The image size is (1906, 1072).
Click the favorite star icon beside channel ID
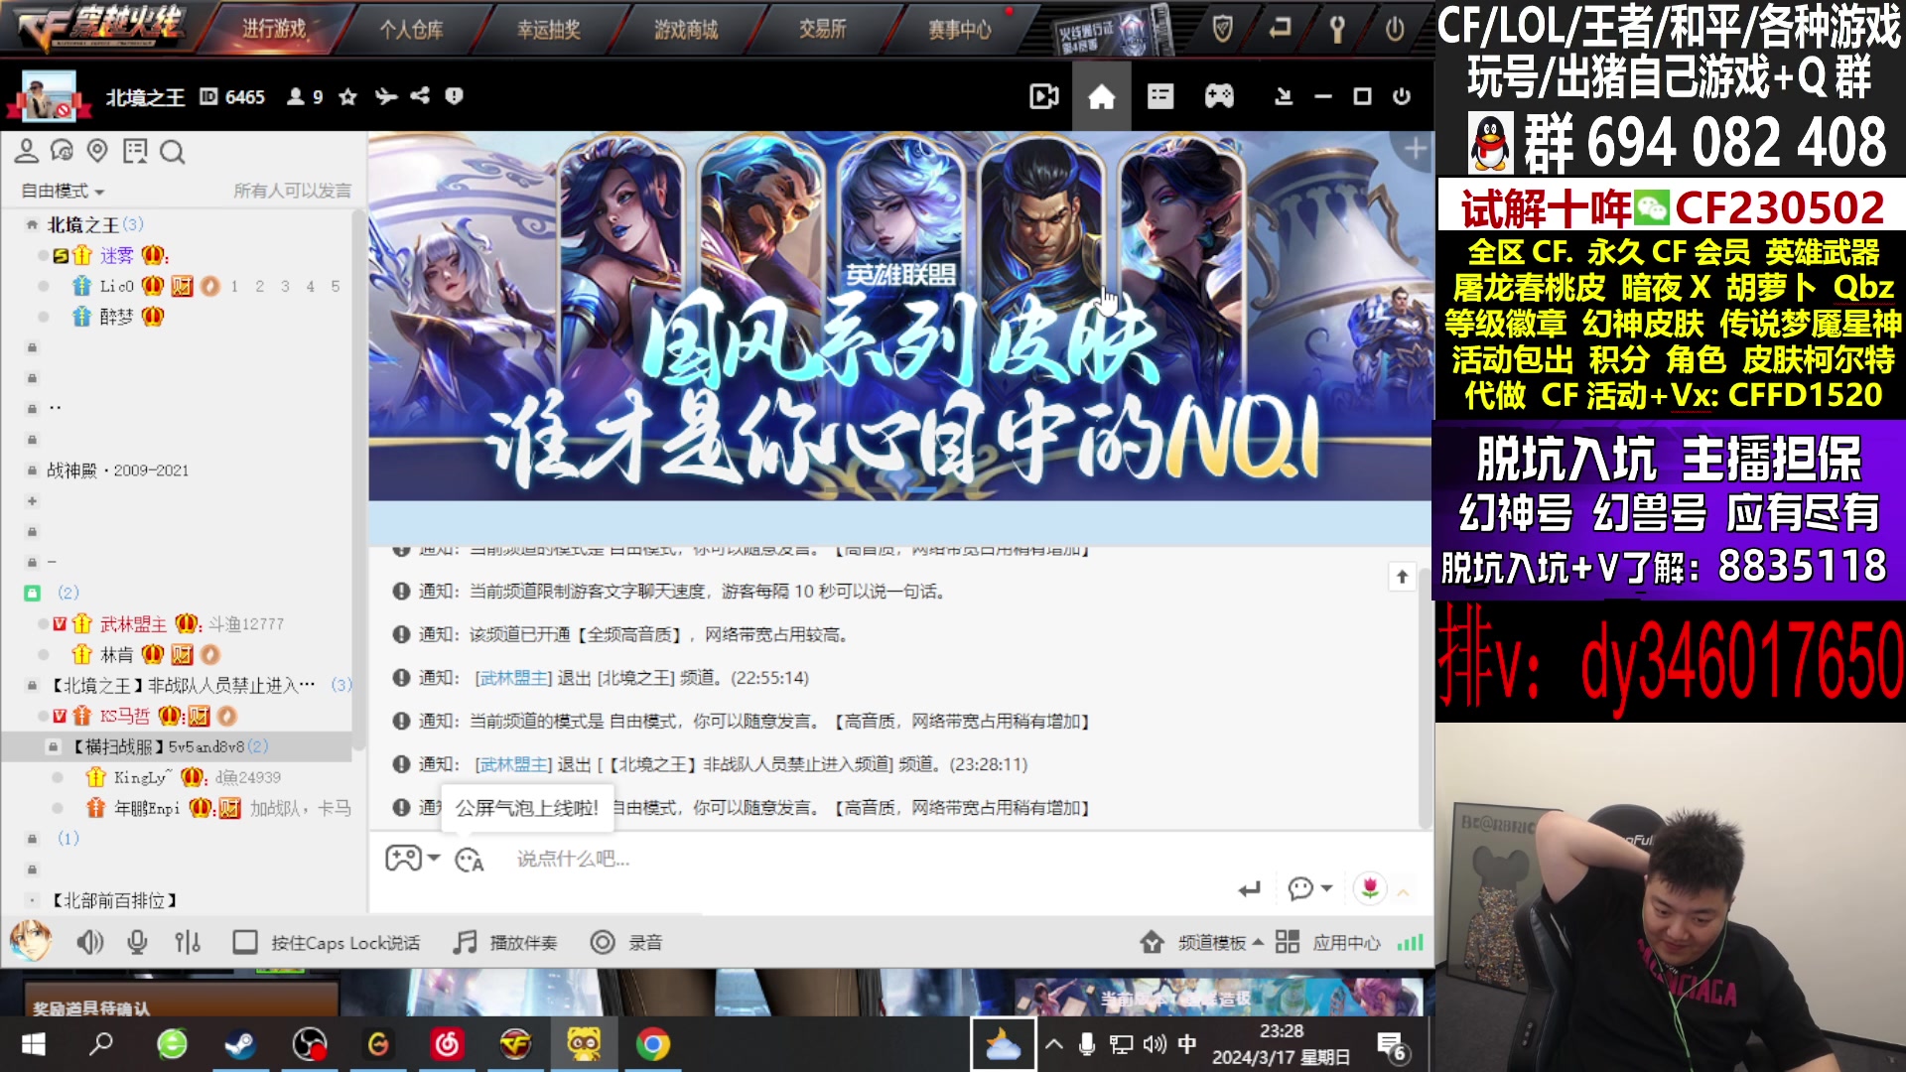pos(347,96)
